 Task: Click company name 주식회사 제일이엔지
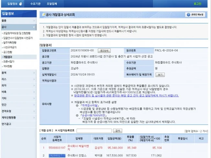coord(78,148)
